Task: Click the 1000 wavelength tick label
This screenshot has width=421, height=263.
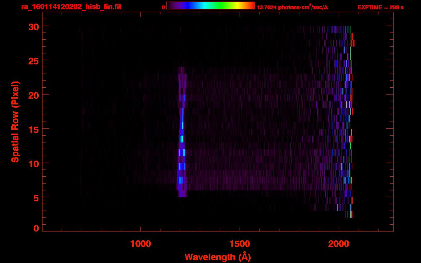Action: click(141, 244)
